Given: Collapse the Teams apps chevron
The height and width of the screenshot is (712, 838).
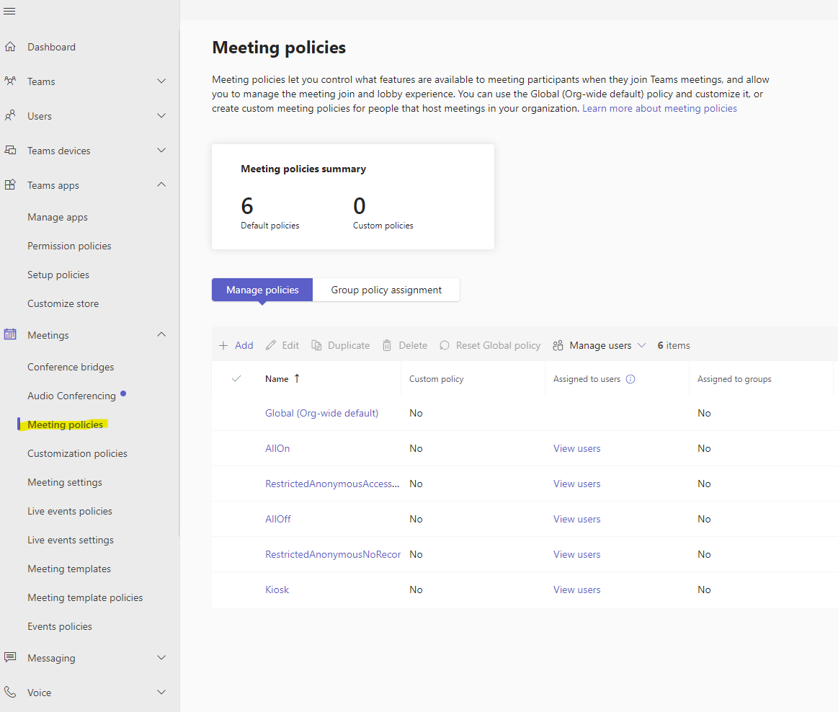Looking at the screenshot, I should tap(161, 185).
